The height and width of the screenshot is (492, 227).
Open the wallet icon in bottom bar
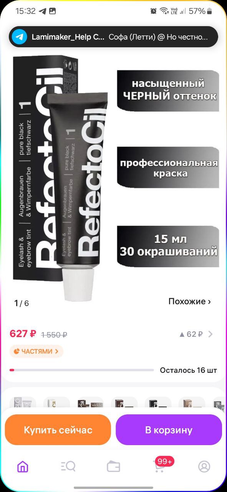click(113, 467)
